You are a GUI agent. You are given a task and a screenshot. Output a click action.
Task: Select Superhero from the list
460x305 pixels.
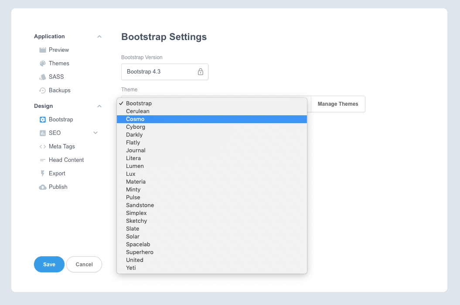pos(212,252)
